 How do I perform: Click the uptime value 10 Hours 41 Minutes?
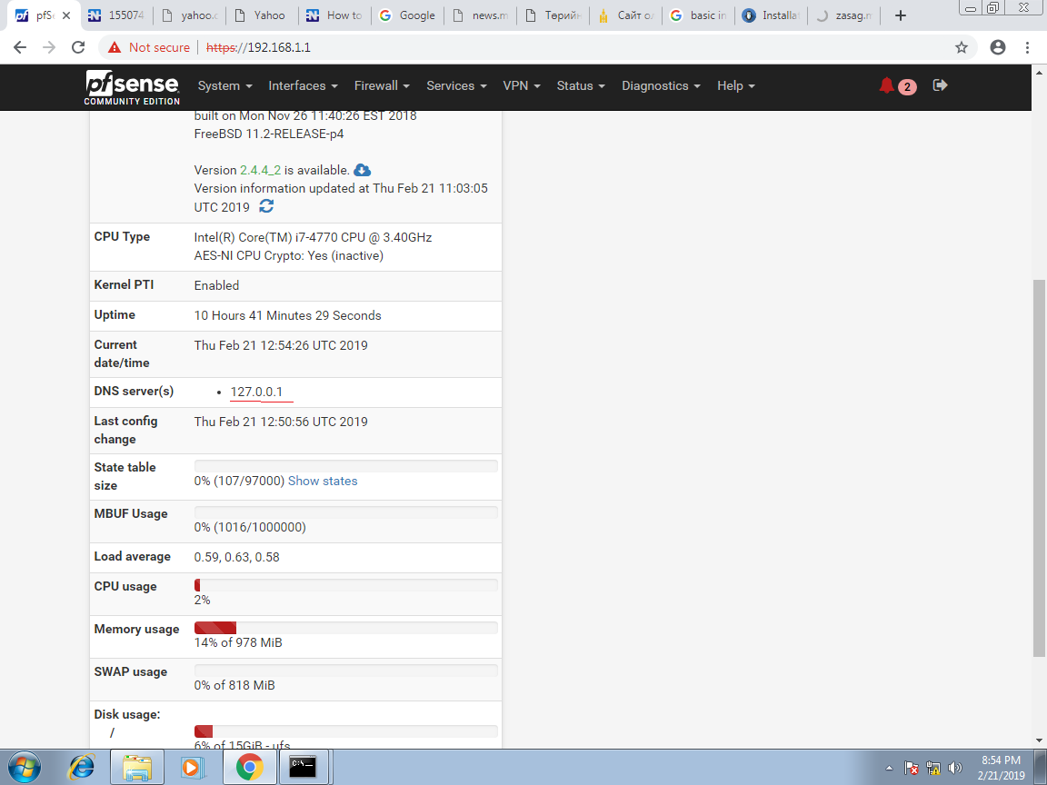(x=288, y=316)
